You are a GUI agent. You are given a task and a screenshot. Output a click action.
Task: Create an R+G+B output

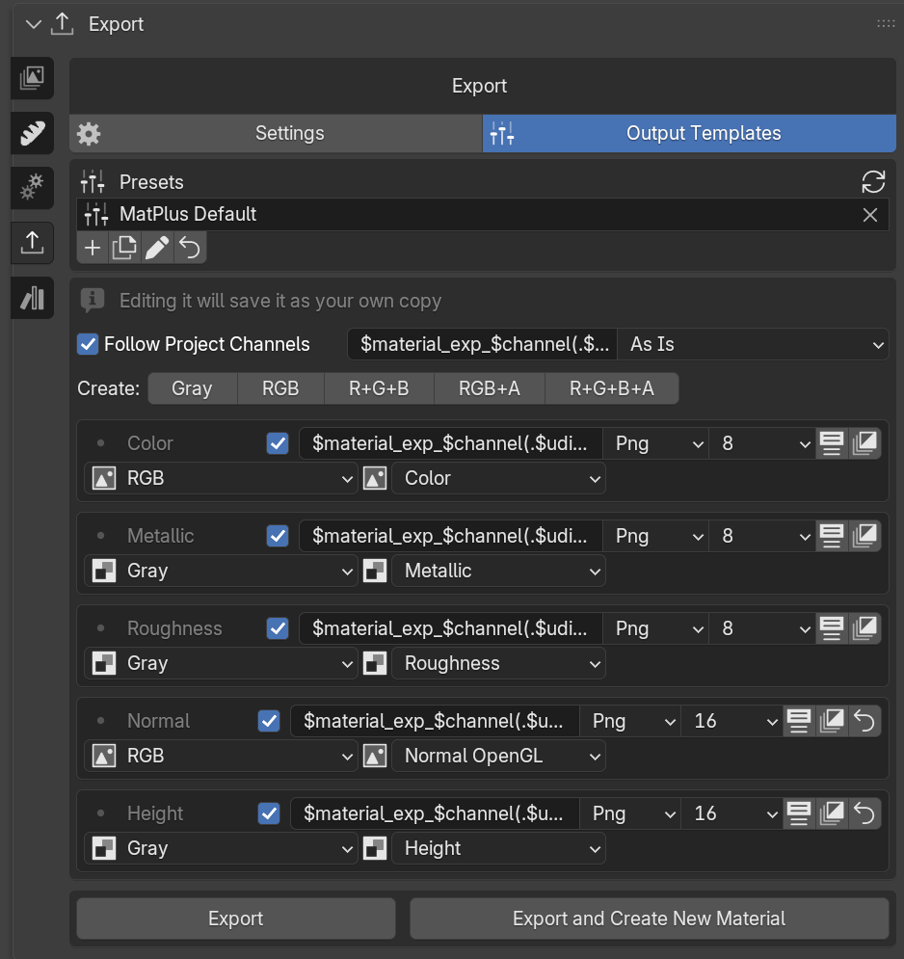click(x=379, y=388)
